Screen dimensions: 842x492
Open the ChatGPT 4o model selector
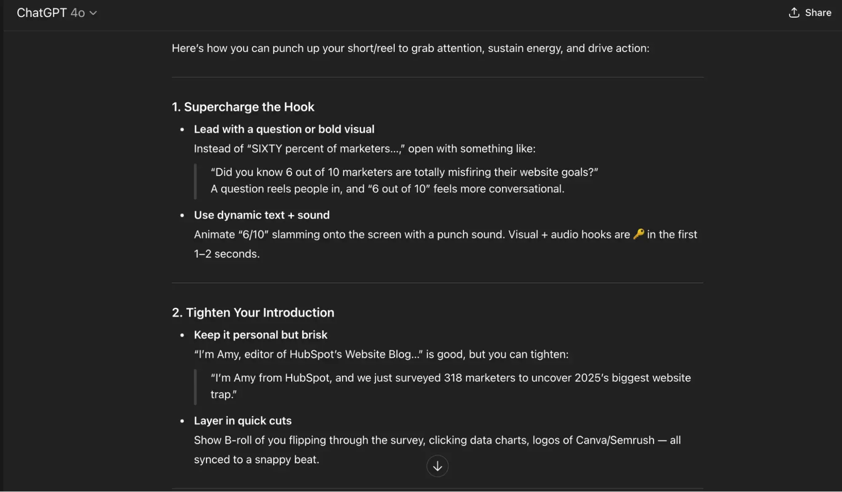(57, 13)
